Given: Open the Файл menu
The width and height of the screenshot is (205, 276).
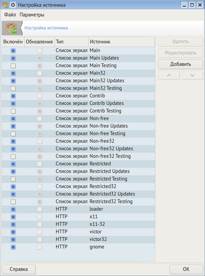Looking at the screenshot, I should coord(10,15).
